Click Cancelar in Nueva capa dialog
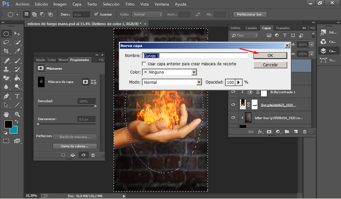 270,65
